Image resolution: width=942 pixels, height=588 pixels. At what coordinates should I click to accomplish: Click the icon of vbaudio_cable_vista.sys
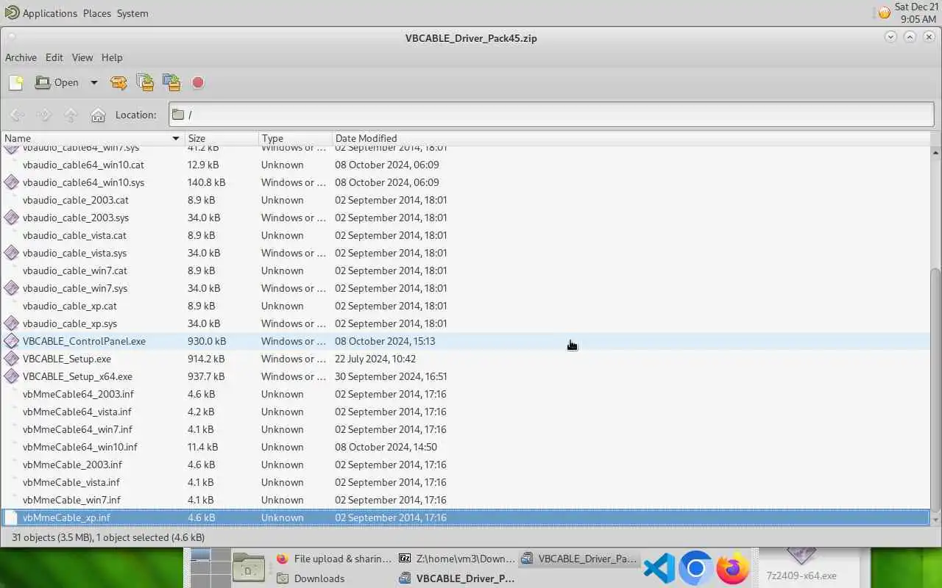pyautogui.click(x=11, y=253)
